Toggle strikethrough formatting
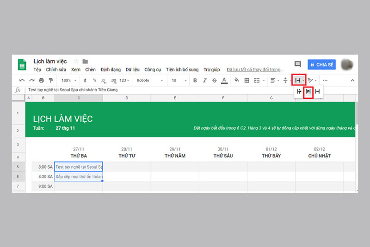Screen dimensions: 370x247 214,80
